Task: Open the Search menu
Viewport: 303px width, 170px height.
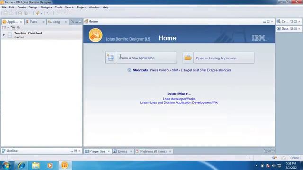Action: pyautogui.click(x=69, y=8)
